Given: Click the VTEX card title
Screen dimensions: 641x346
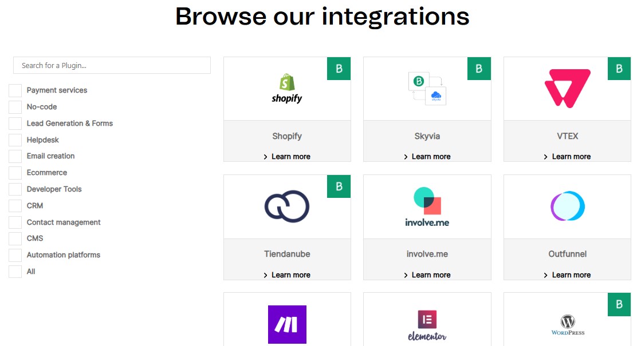Looking at the screenshot, I should pos(568,136).
